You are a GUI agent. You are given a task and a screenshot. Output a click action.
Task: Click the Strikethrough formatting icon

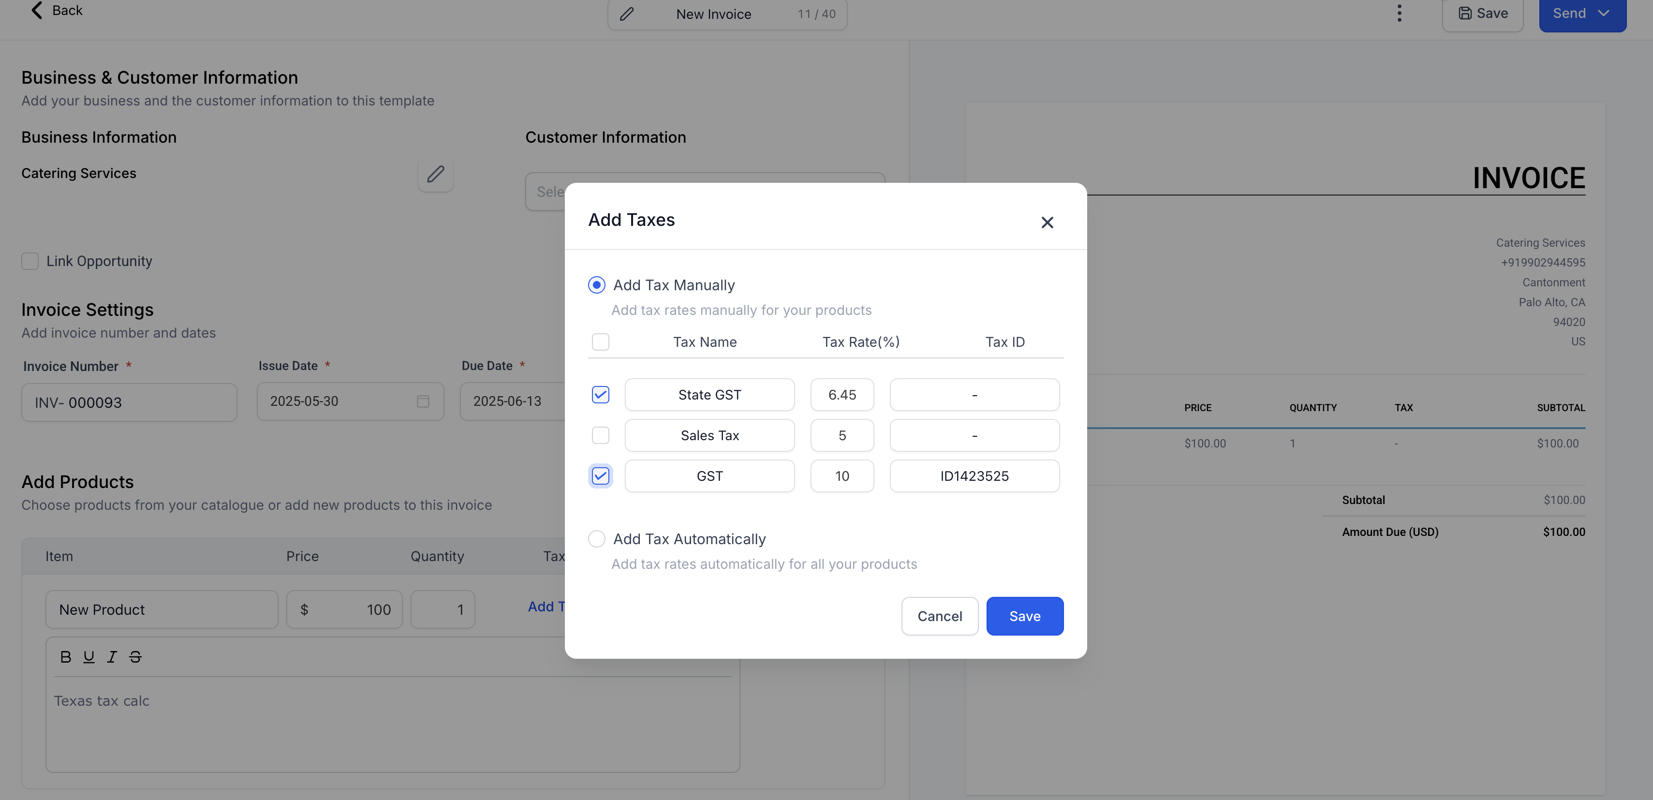tap(135, 656)
